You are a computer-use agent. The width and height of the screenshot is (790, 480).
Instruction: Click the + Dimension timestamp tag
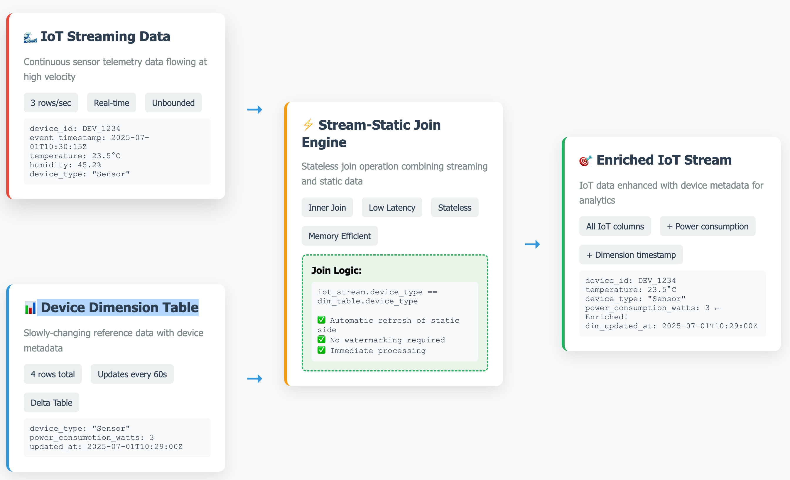pyautogui.click(x=631, y=255)
